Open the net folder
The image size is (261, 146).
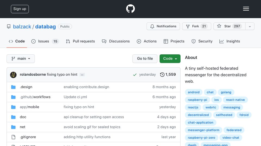point(23,127)
